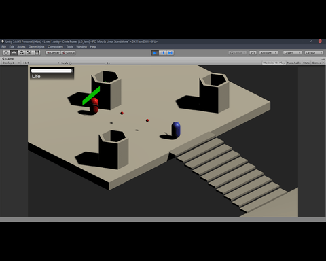Open the Account dropdown
Image resolution: width=326 pixels, height=261 pixels.
point(268,53)
